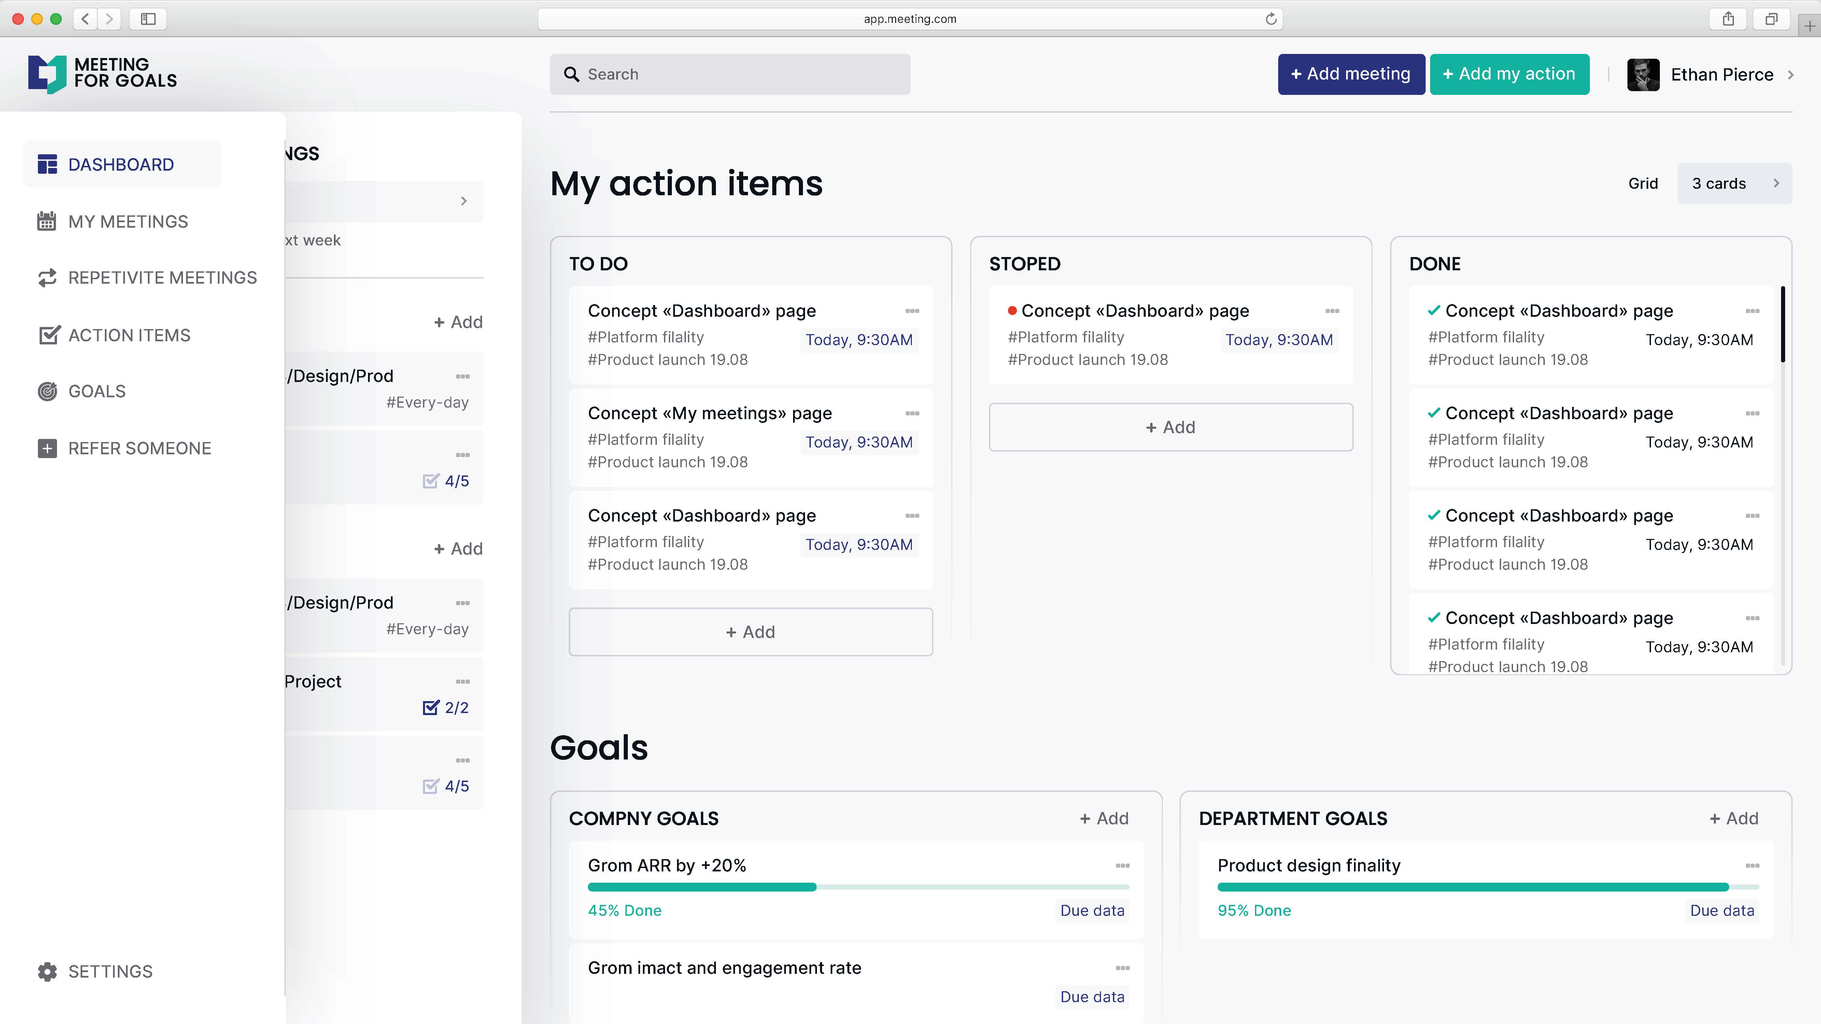
Task: Click Product design finality progress bar
Action: coord(1488,887)
